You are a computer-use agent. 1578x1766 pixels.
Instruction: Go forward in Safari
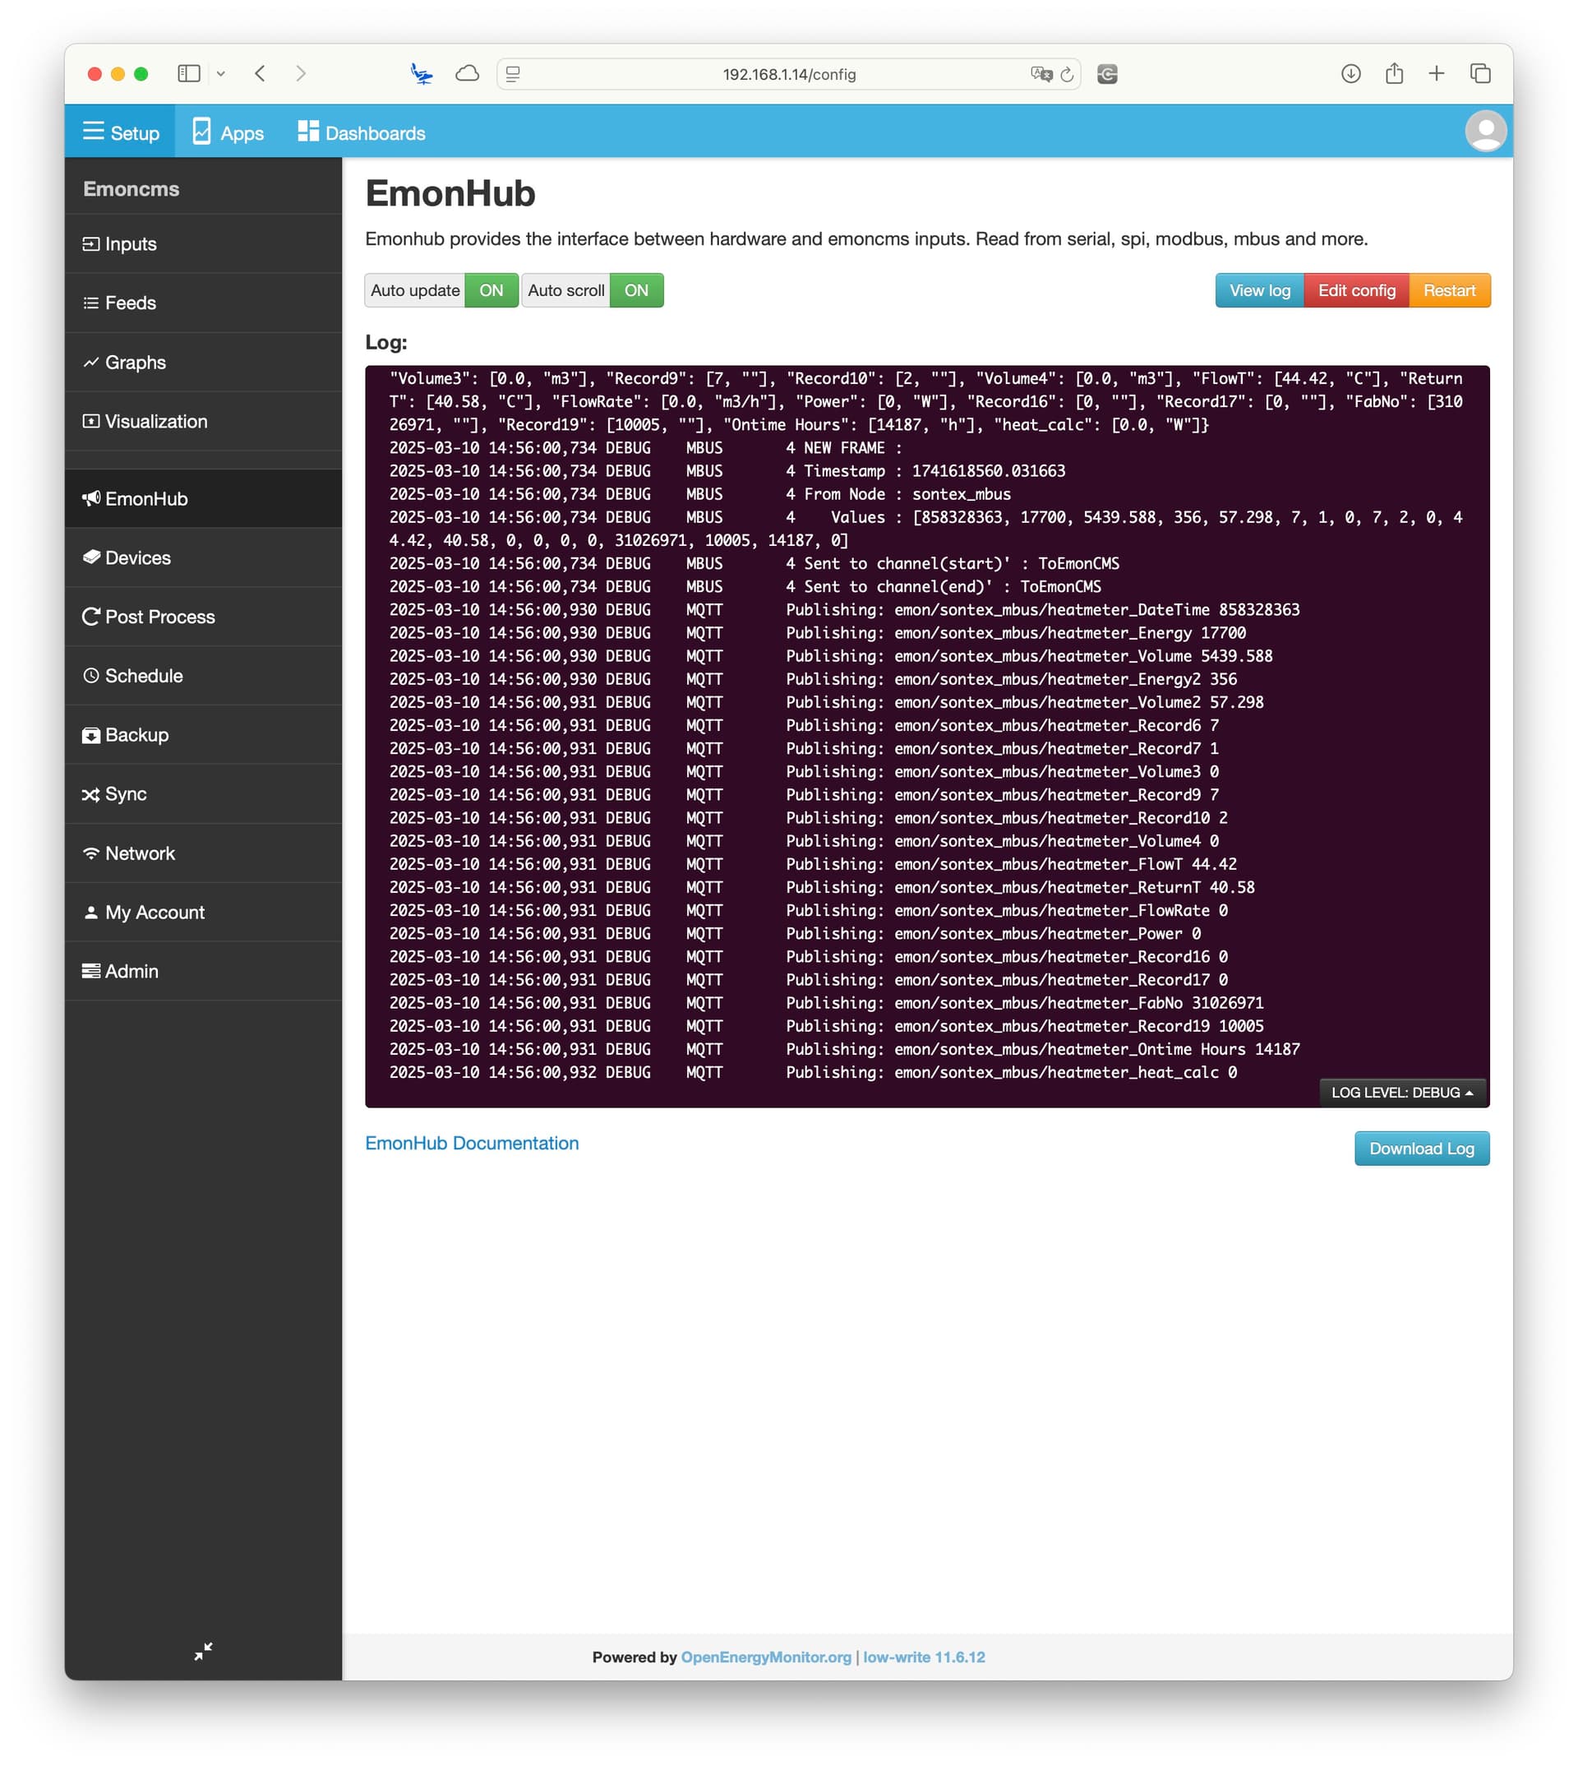point(301,74)
